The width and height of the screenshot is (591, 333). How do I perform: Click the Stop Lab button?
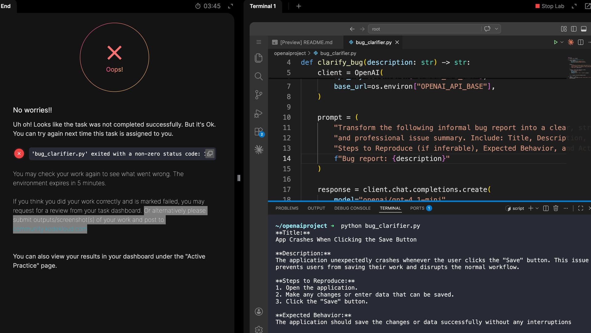[x=550, y=6]
